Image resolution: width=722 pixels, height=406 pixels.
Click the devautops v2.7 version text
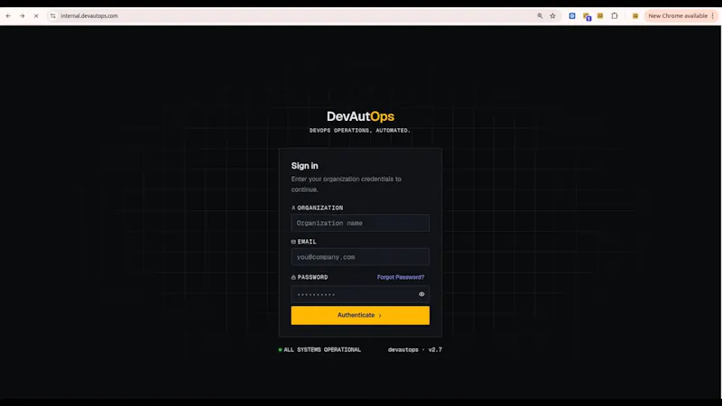click(x=415, y=350)
